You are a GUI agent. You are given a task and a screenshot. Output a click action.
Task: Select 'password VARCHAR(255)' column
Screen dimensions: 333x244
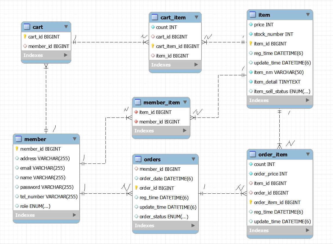click(x=46, y=187)
